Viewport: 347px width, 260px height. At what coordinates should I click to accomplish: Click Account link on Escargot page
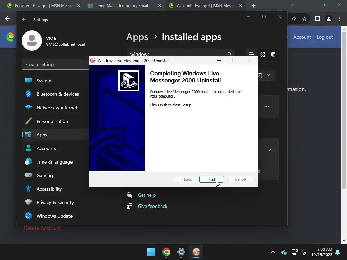point(302,37)
